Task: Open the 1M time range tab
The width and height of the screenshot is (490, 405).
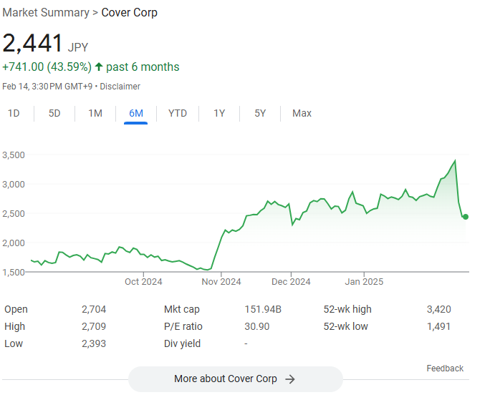Action: [x=95, y=113]
